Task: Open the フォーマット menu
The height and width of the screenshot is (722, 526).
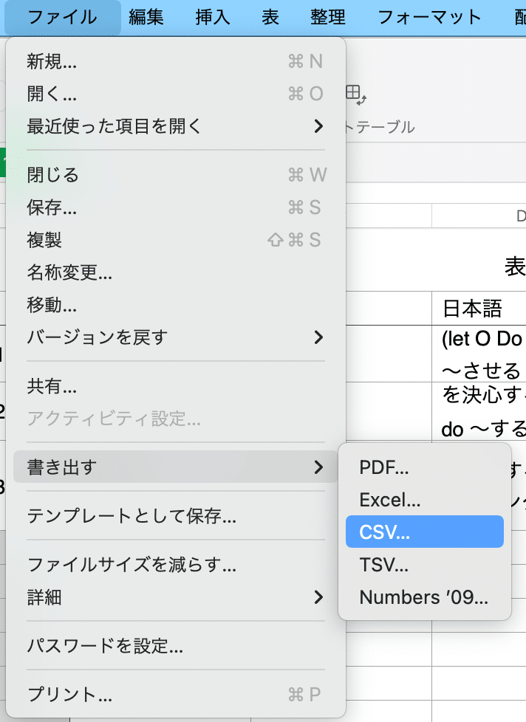Action: click(x=429, y=17)
